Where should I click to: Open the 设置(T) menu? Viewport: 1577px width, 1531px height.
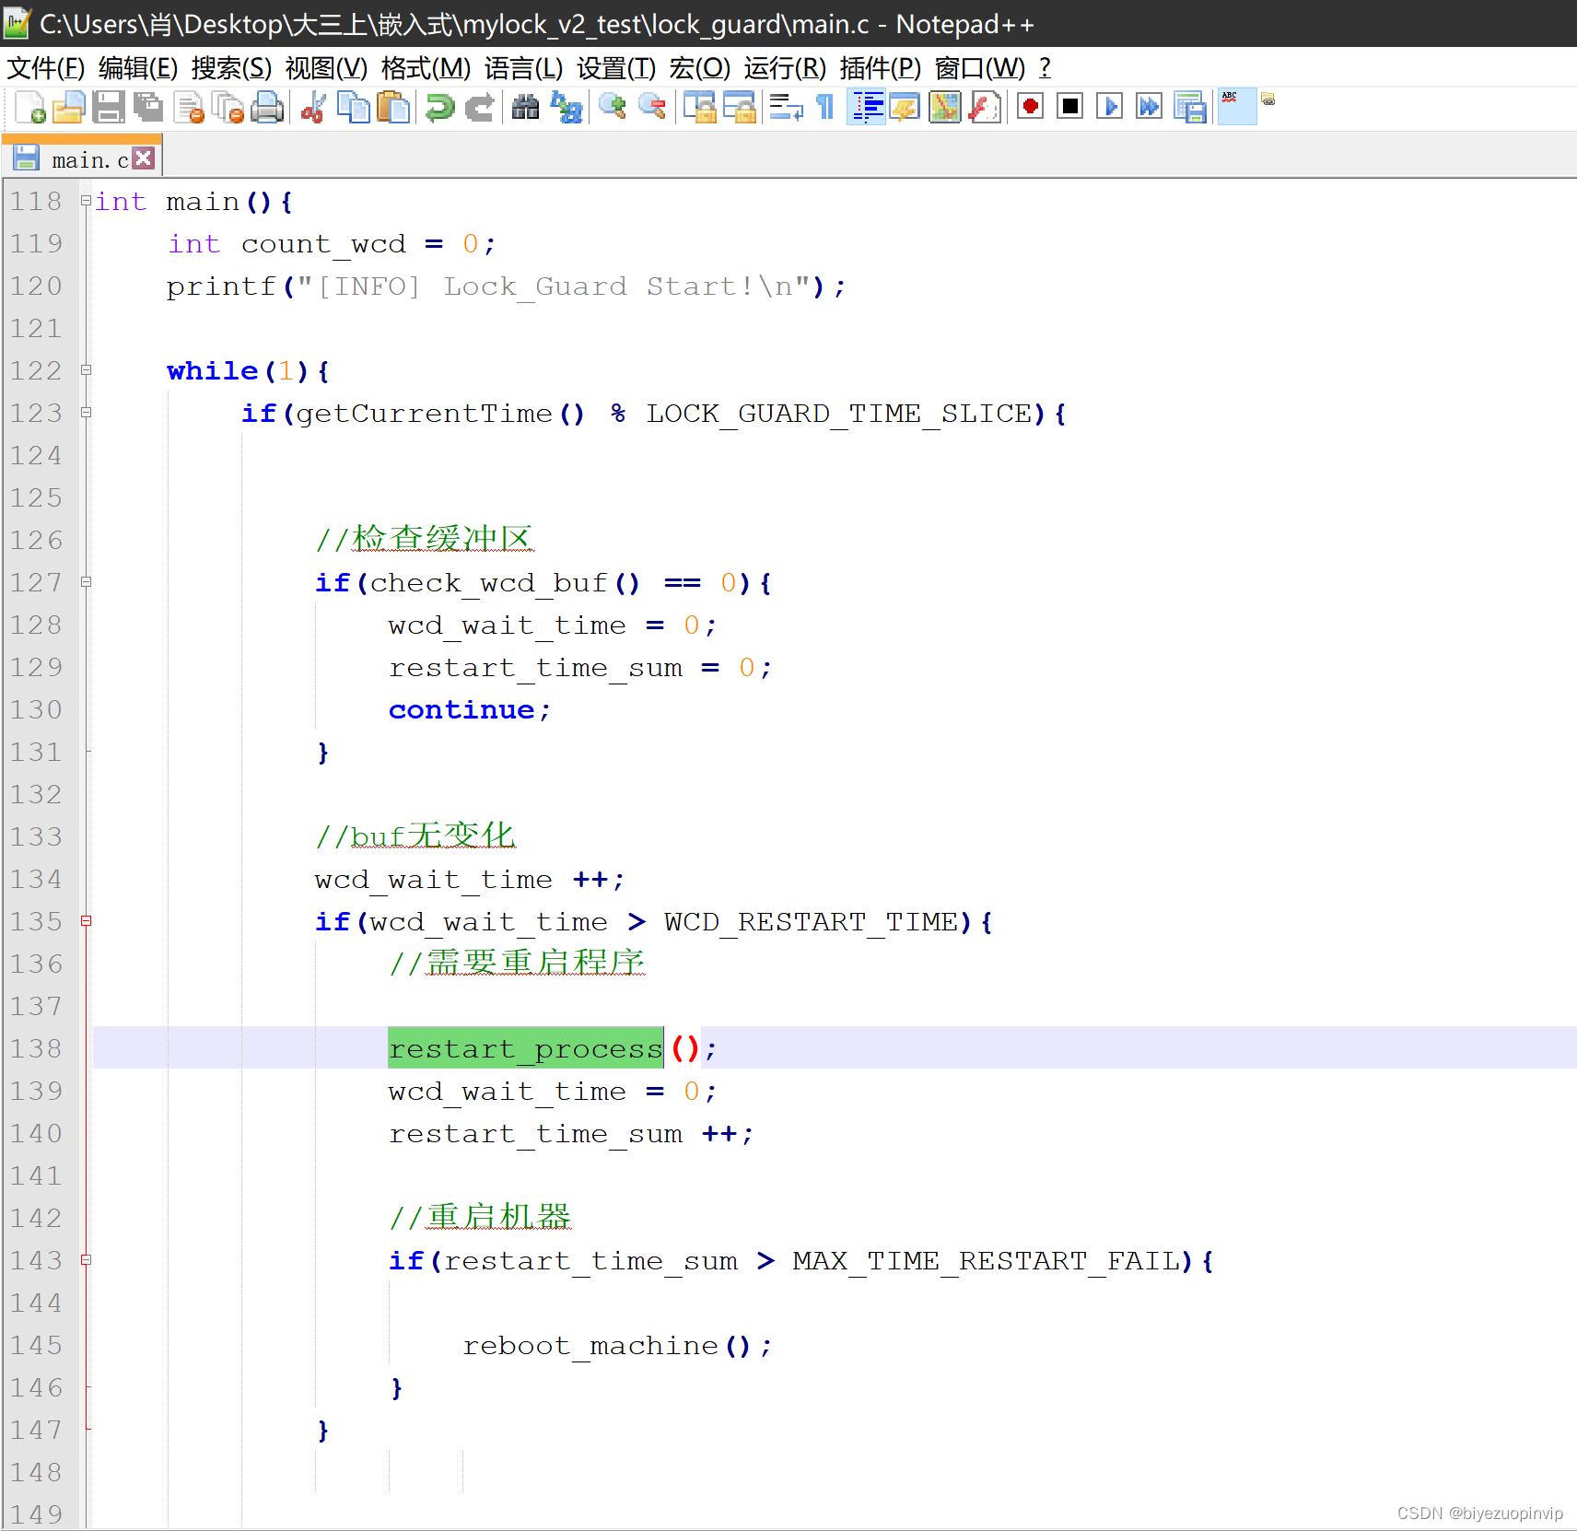(616, 68)
